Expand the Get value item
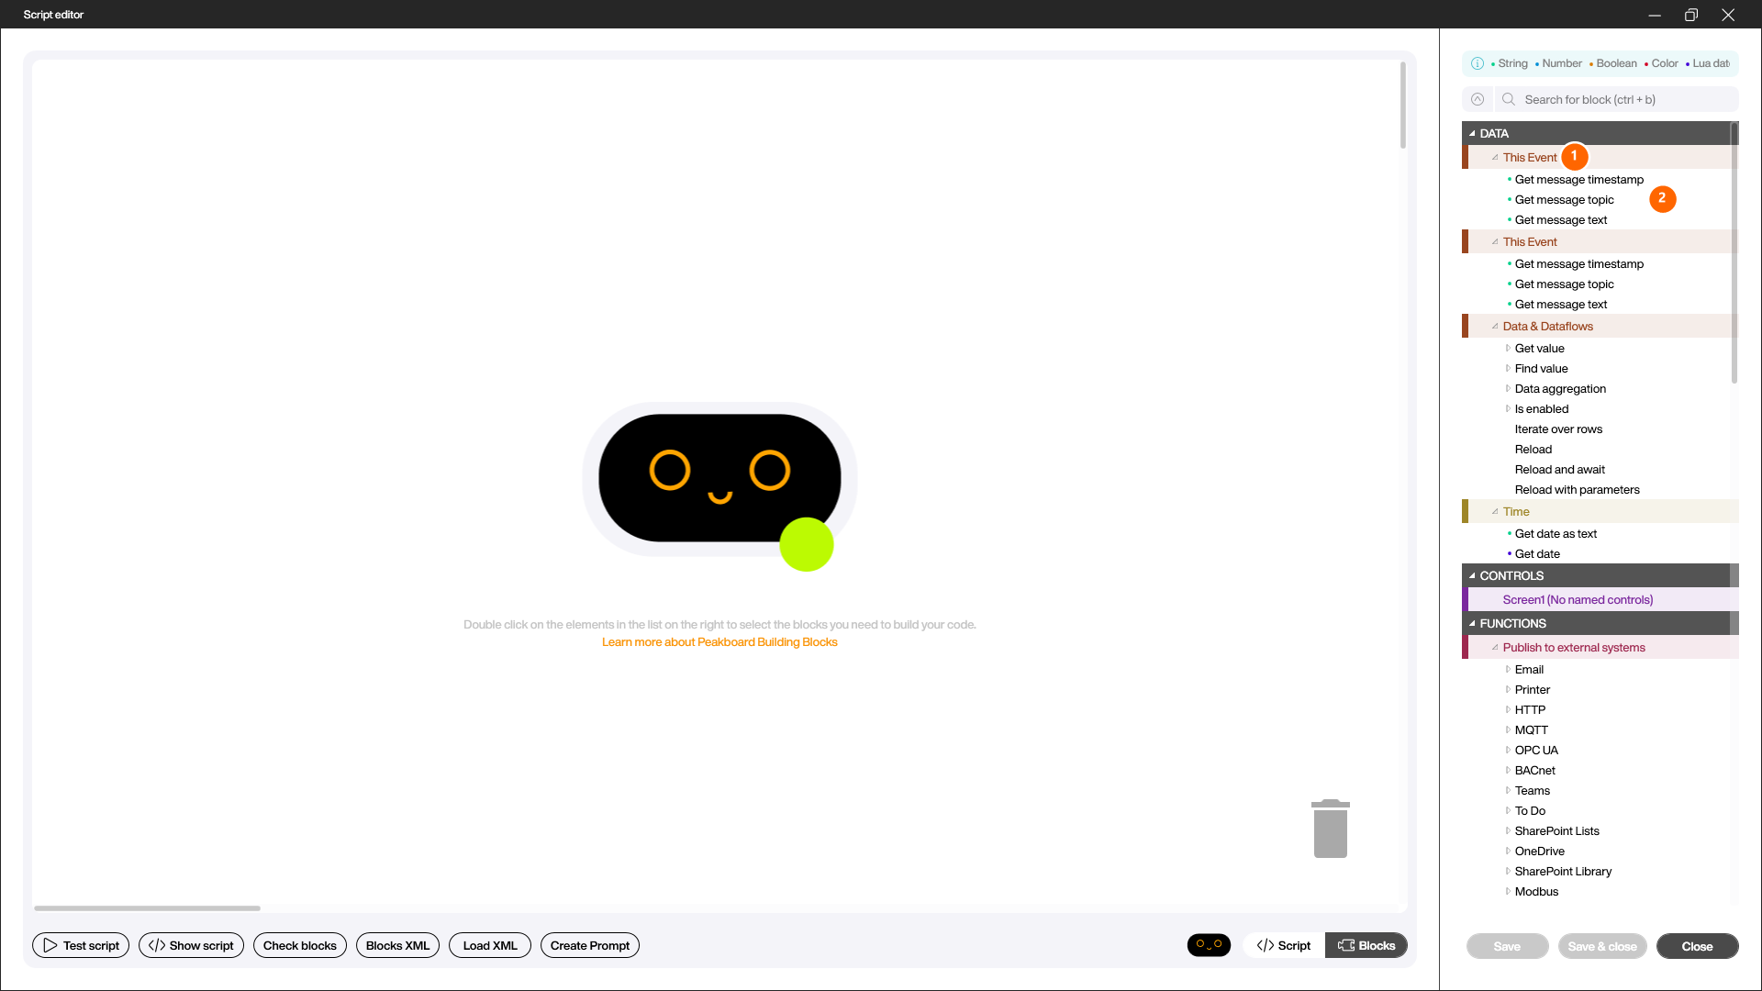This screenshot has width=1762, height=991. (1508, 348)
